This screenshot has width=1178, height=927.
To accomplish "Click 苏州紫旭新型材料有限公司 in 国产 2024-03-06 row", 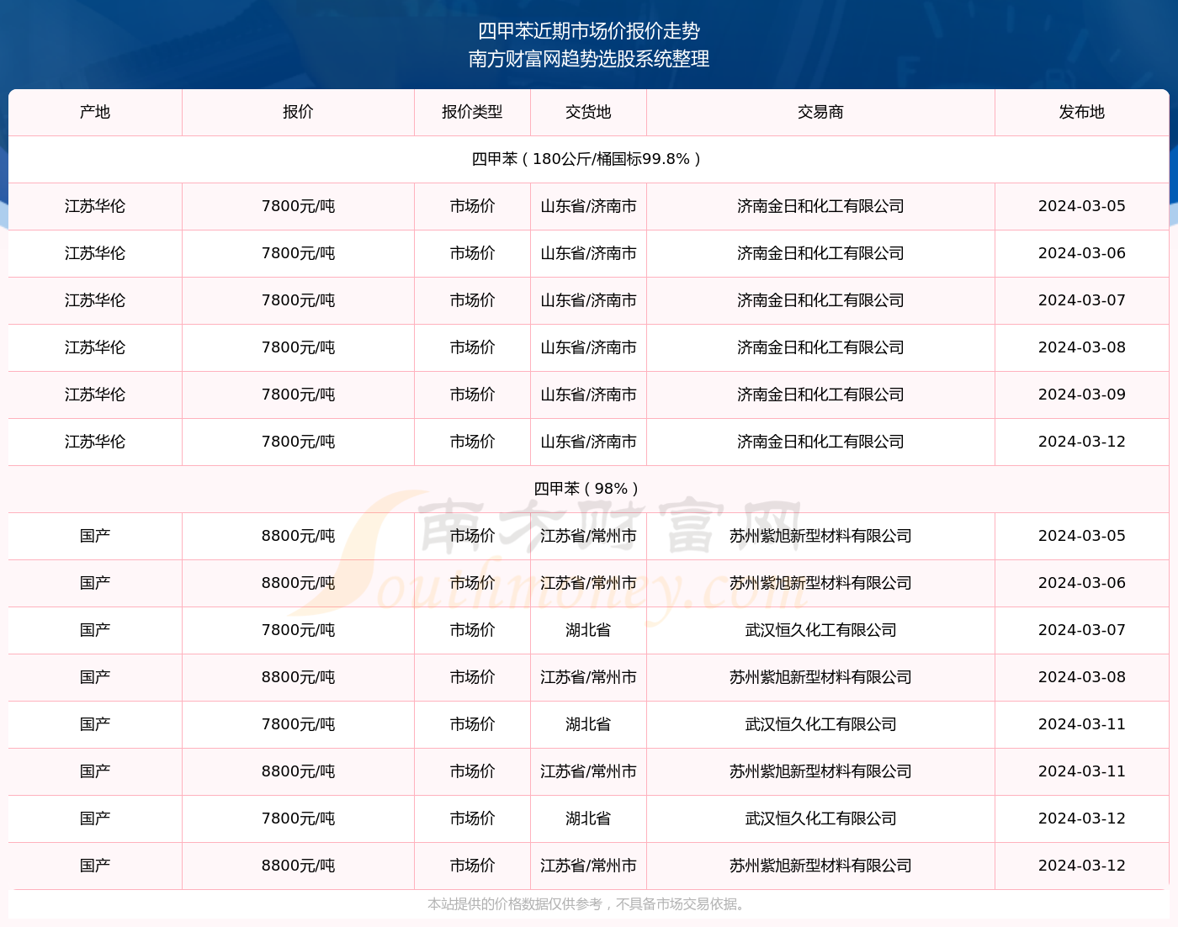I will 820,583.
